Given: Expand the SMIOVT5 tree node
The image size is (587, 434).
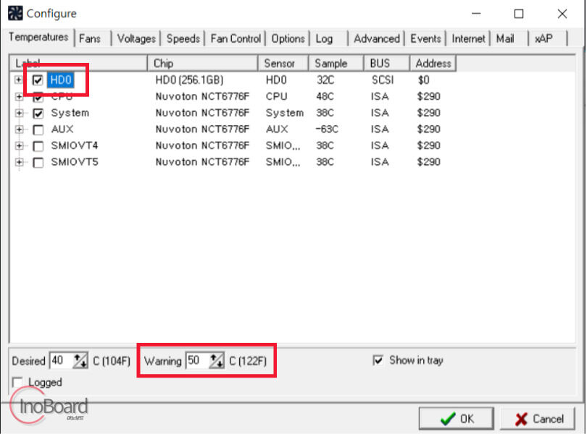Looking at the screenshot, I should pyautogui.click(x=19, y=162).
